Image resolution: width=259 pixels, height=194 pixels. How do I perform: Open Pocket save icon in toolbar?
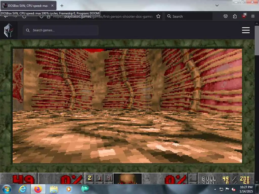point(225,16)
